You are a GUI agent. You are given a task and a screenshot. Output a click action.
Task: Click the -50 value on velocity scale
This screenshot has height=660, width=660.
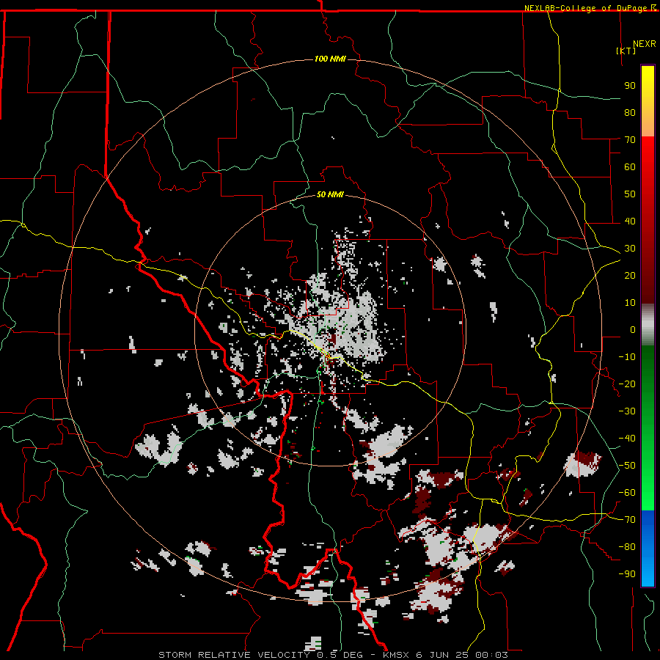pos(627,466)
